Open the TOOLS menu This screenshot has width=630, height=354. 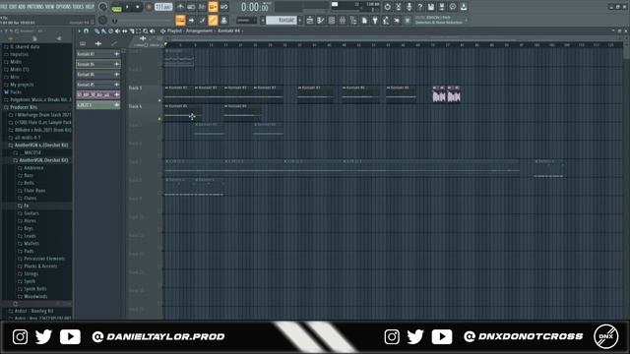[78, 7]
